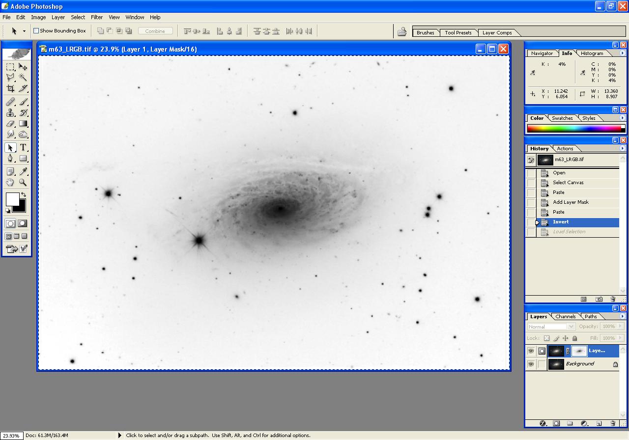Viewport: 629px width, 440px height.
Task: Hide the Background layer eye icon
Action: (x=531, y=364)
